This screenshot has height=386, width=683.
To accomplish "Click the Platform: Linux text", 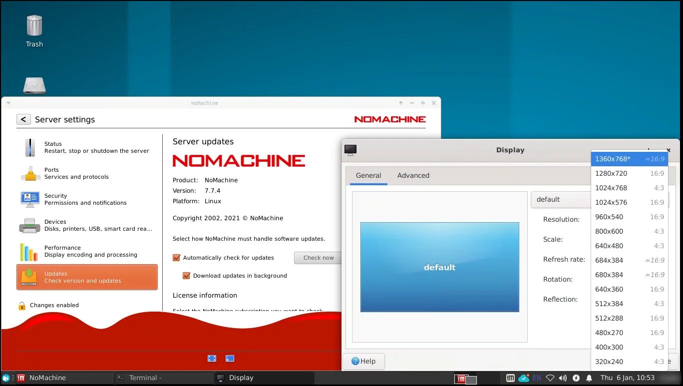I will 197,201.
